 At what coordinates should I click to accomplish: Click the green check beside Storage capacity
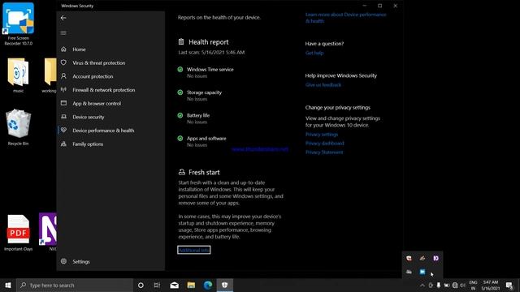180,92
